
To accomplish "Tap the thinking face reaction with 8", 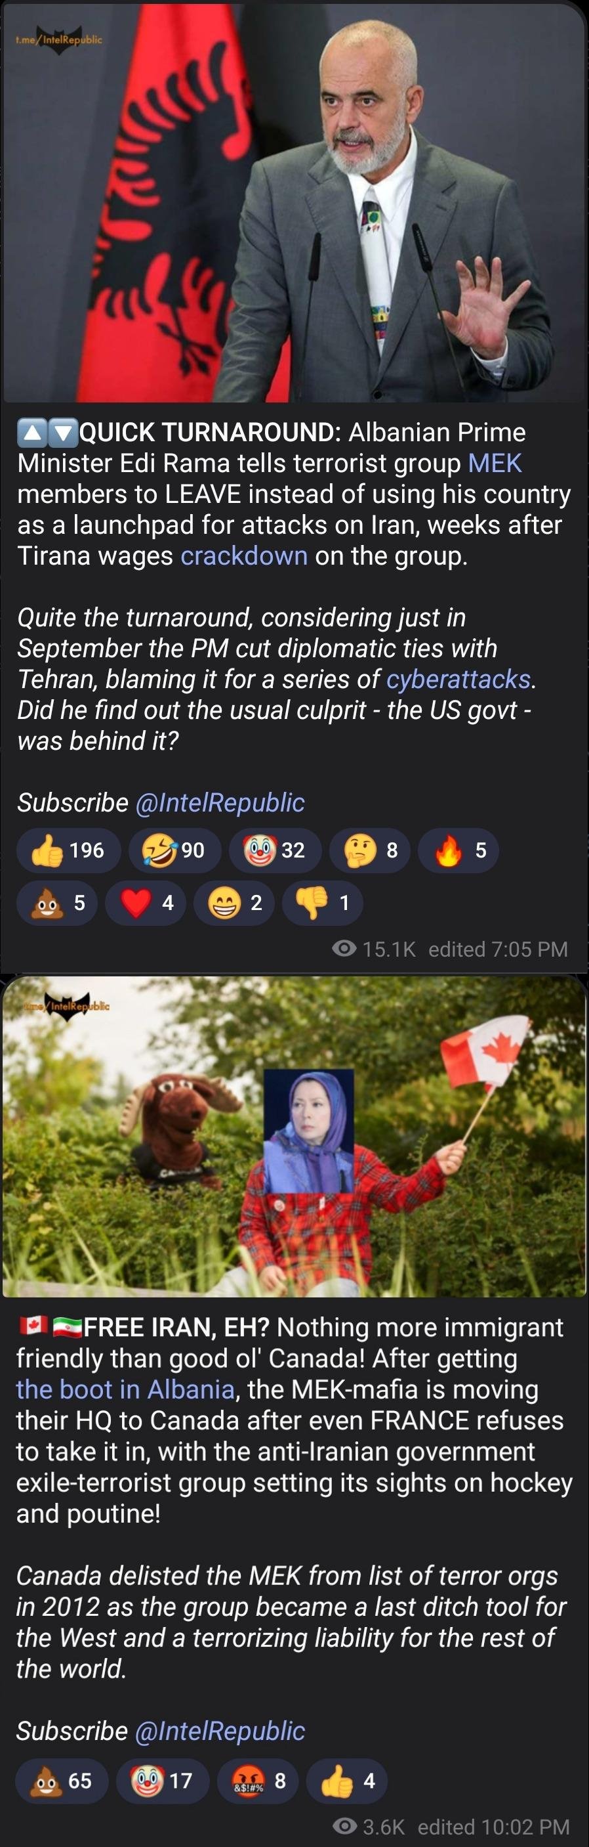I will coord(370,850).
